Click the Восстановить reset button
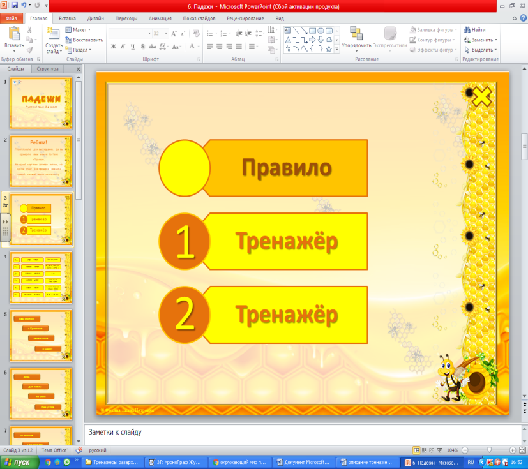The width and height of the screenshot is (528, 469). (x=84, y=40)
